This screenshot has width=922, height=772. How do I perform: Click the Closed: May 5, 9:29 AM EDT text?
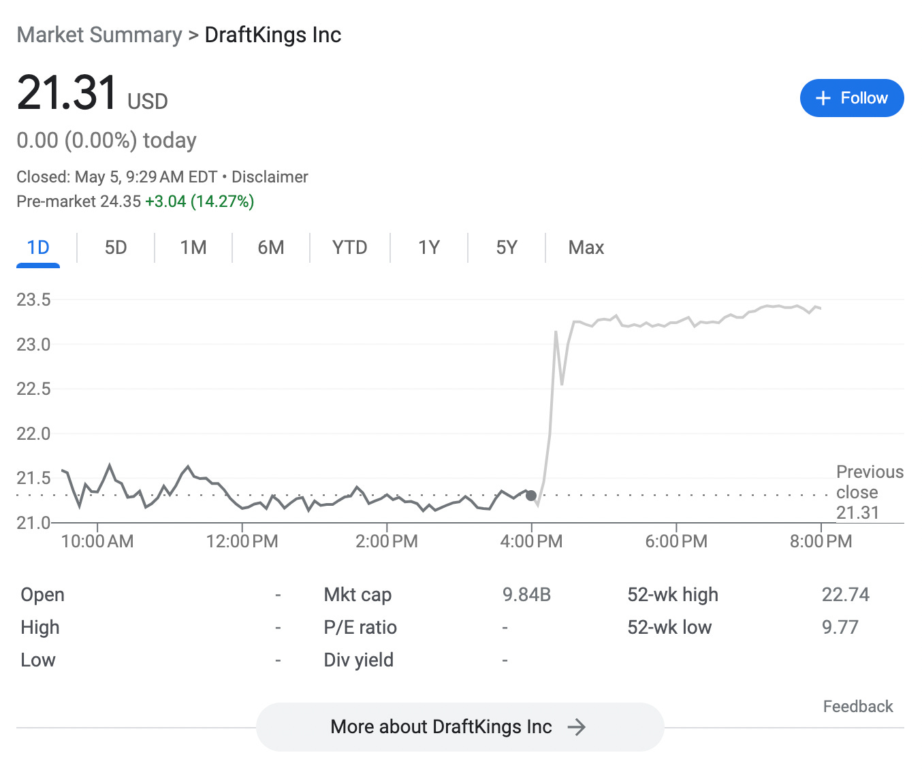pyautogui.click(x=116, y=177)
